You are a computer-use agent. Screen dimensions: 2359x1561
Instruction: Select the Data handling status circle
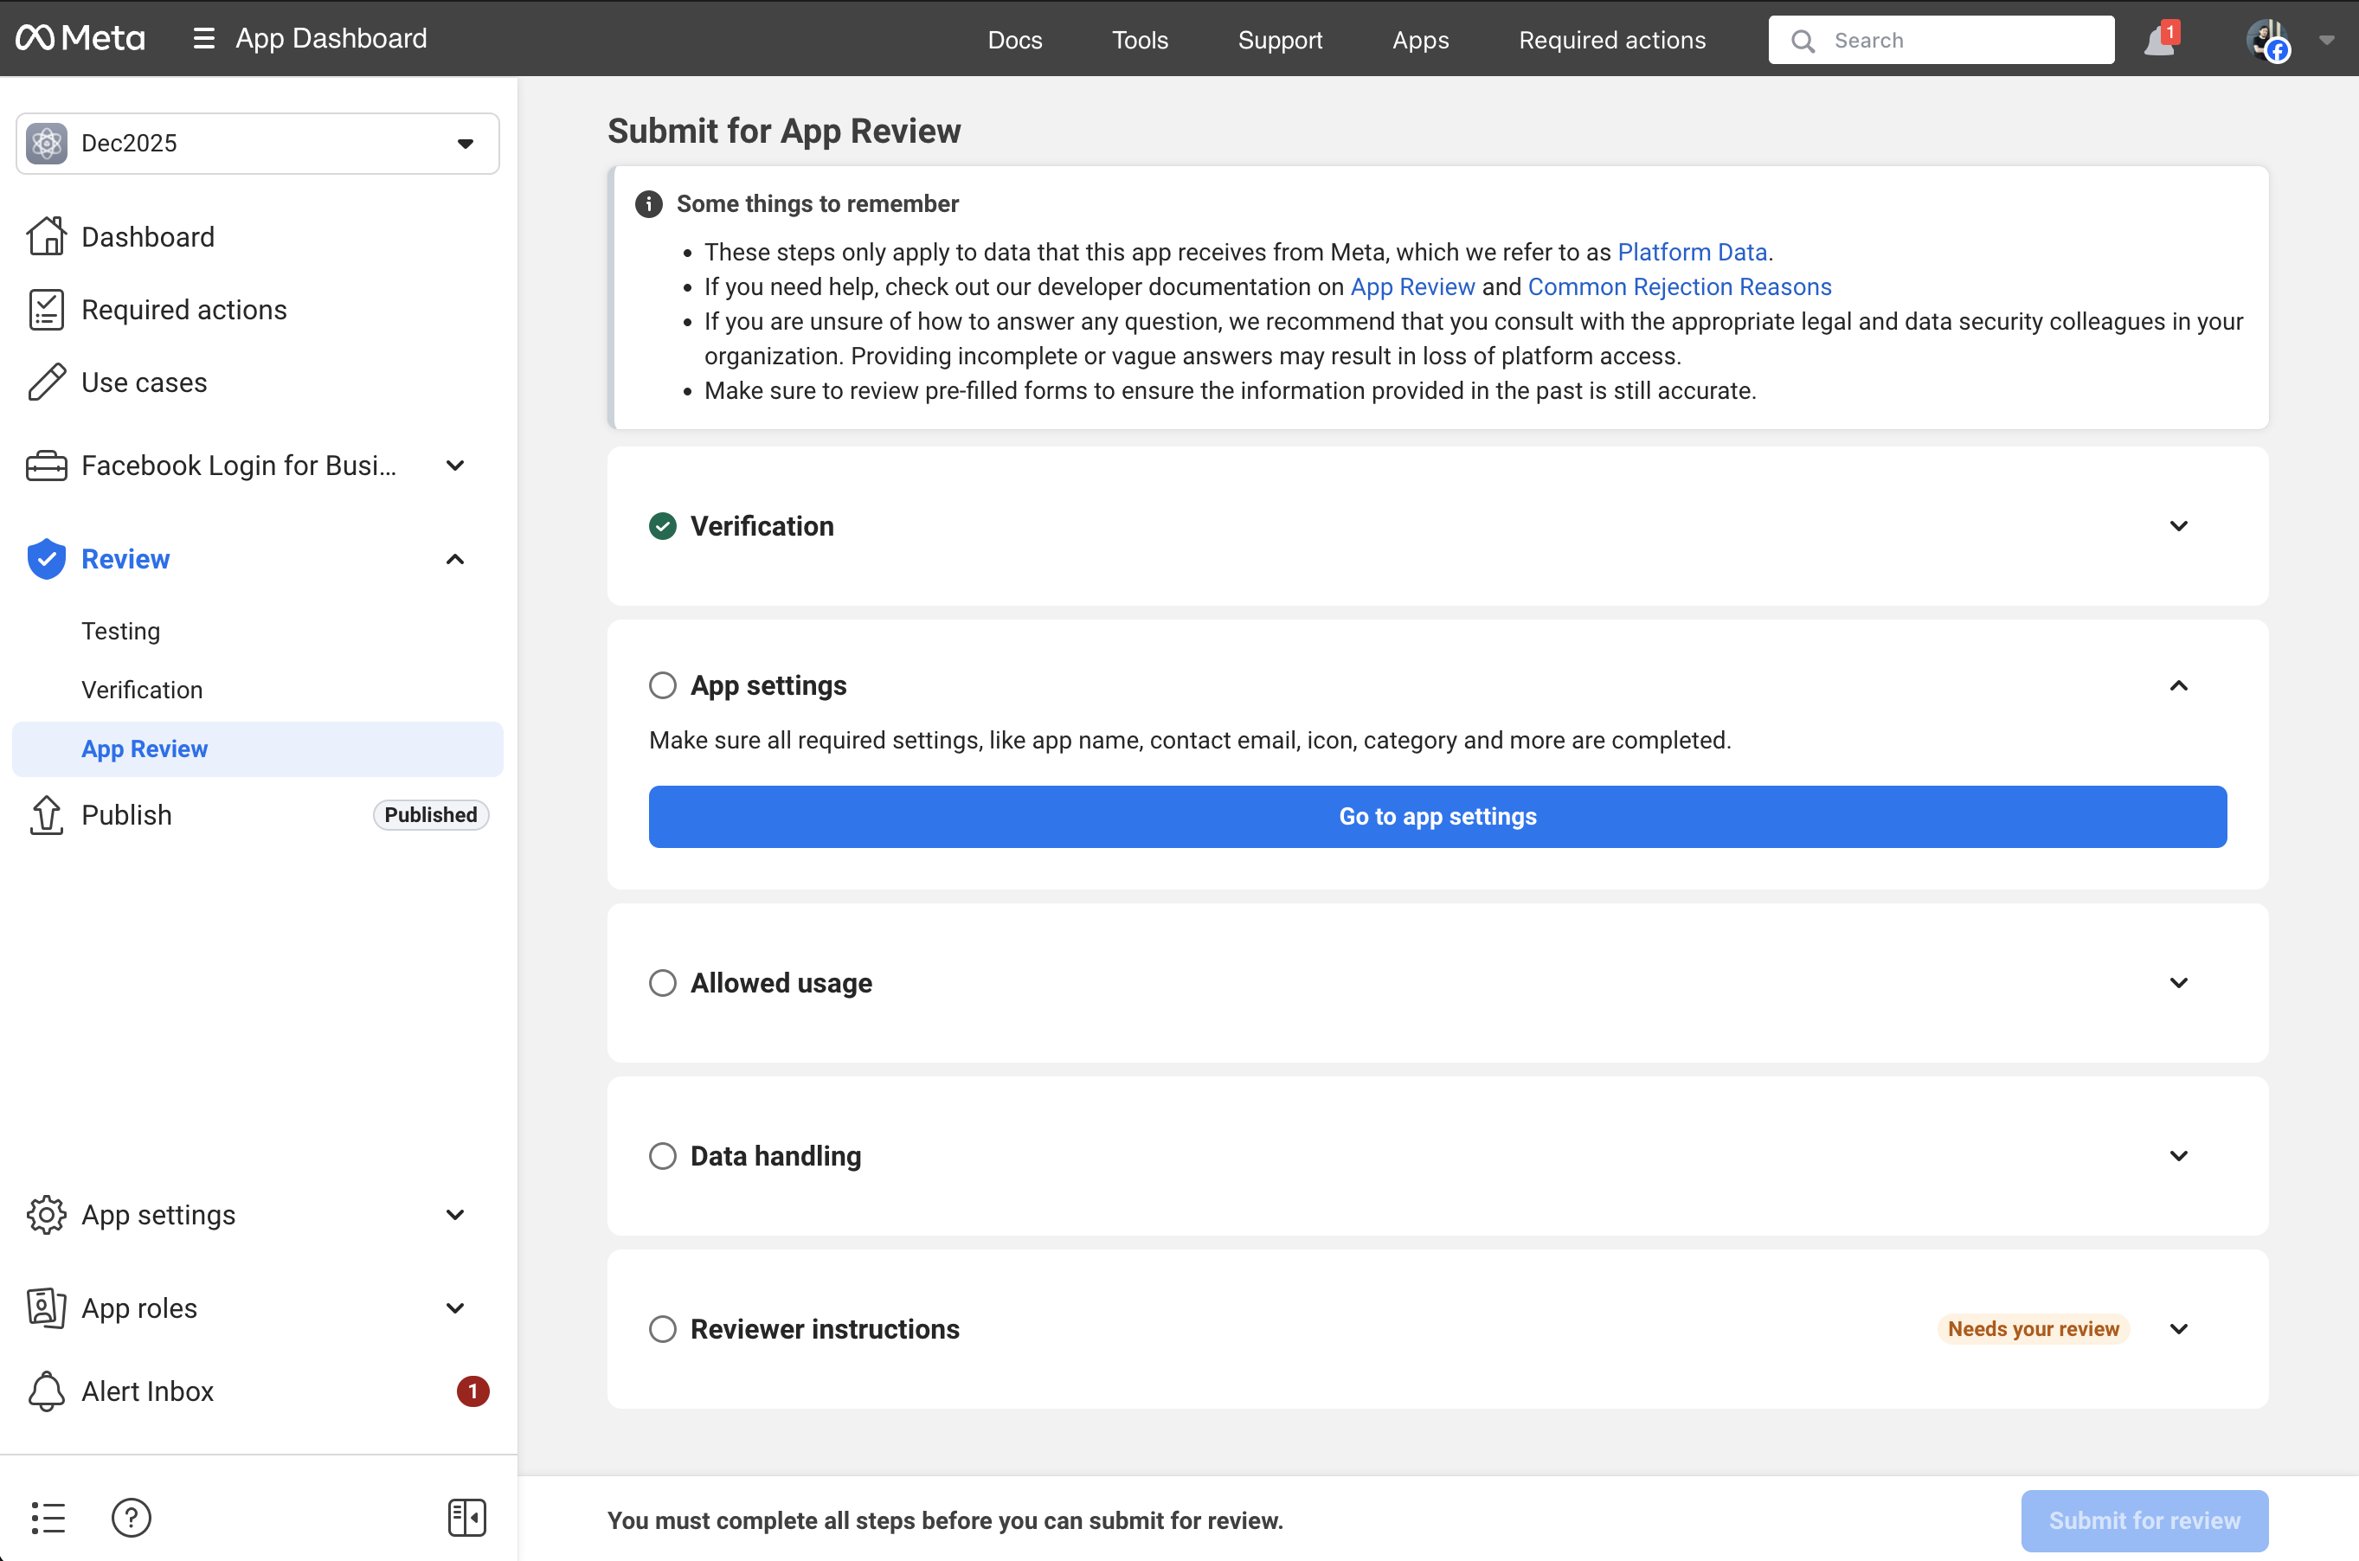point(663,1156)
